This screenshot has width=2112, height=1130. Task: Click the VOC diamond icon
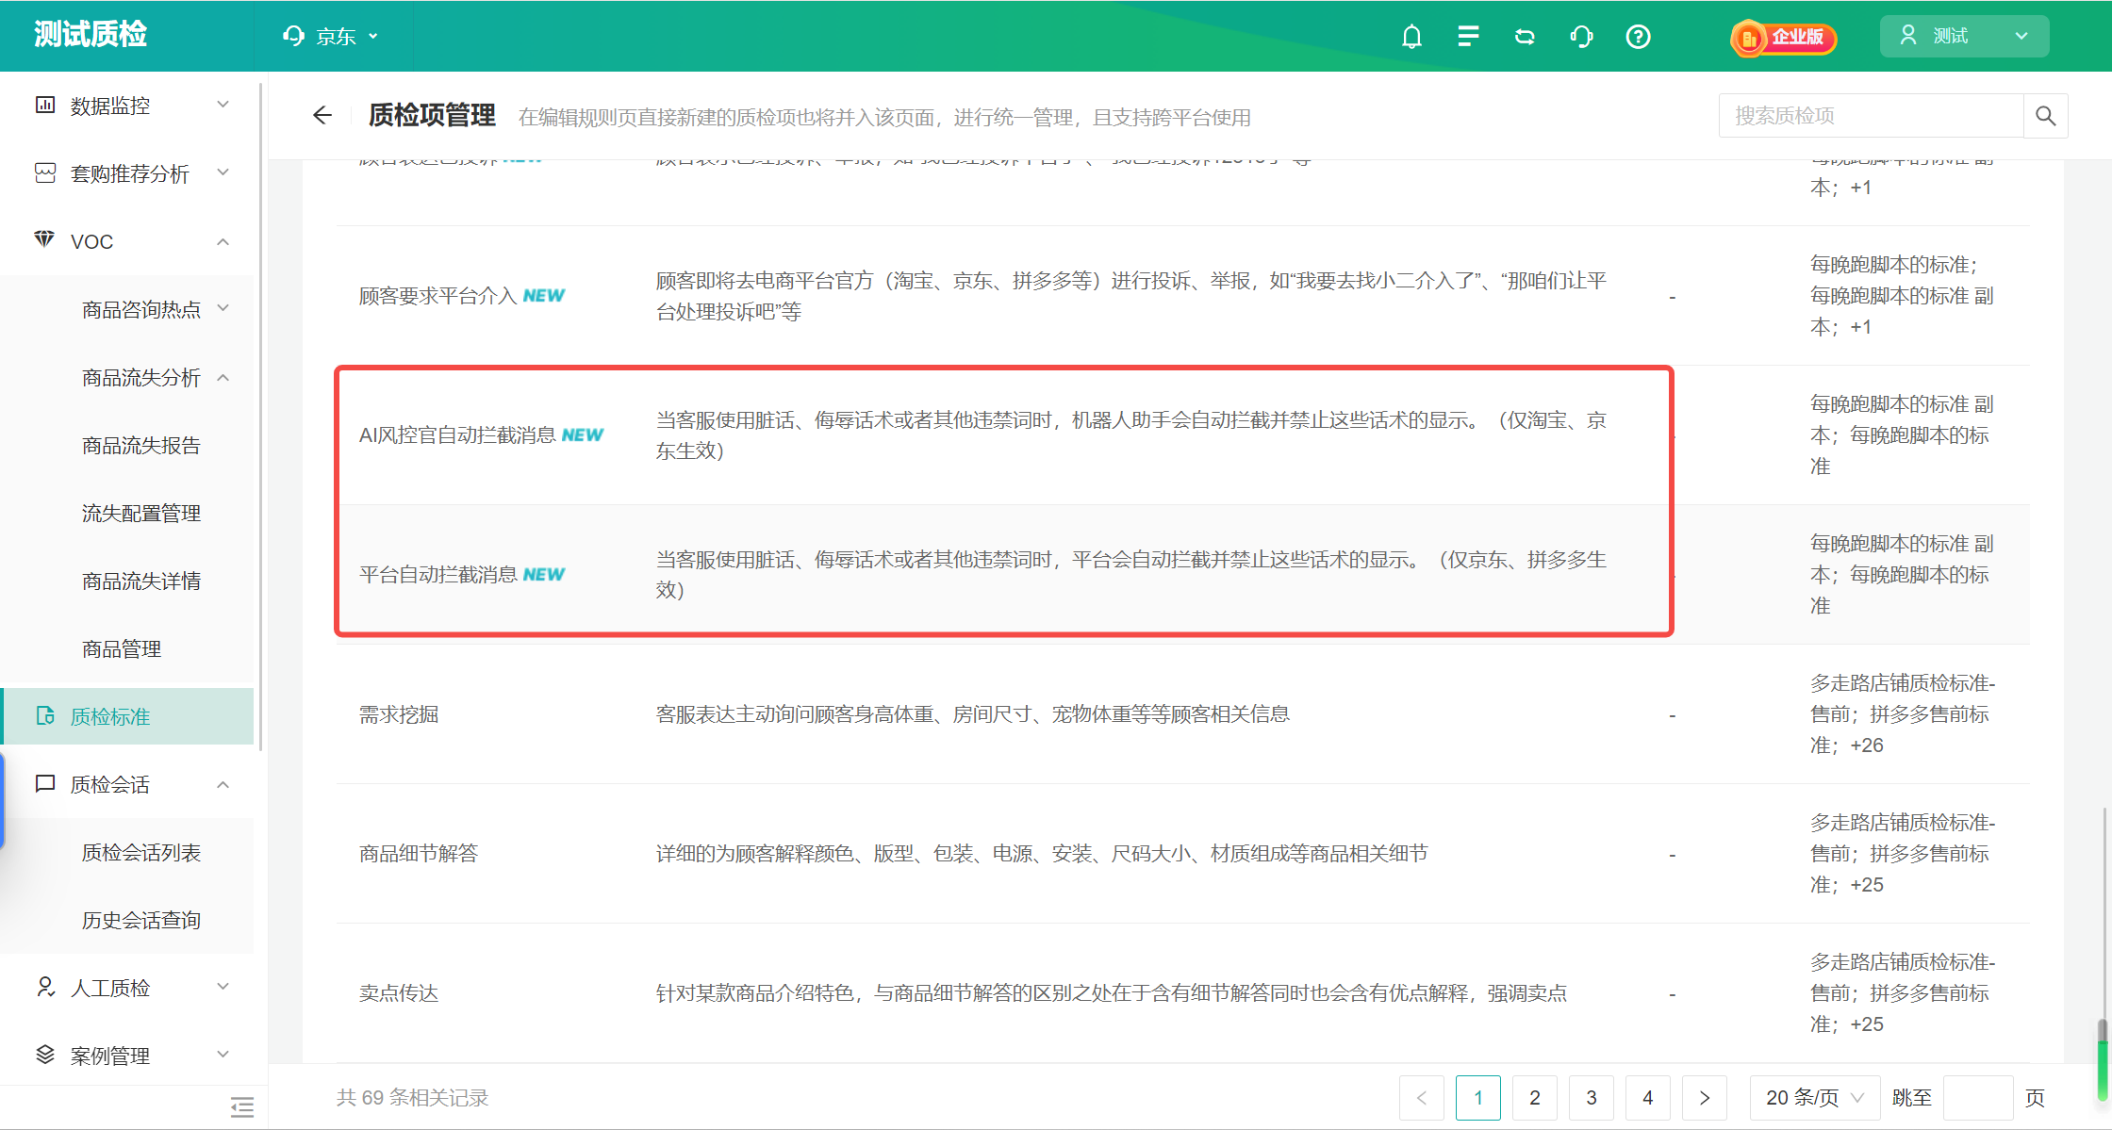(x=44, y=239)
